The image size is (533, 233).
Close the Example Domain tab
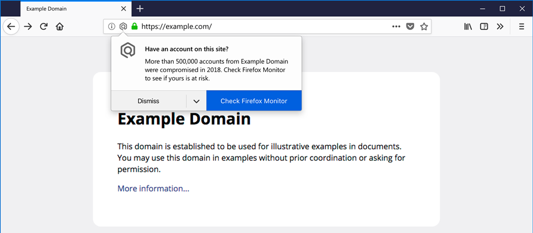(124, 9)
